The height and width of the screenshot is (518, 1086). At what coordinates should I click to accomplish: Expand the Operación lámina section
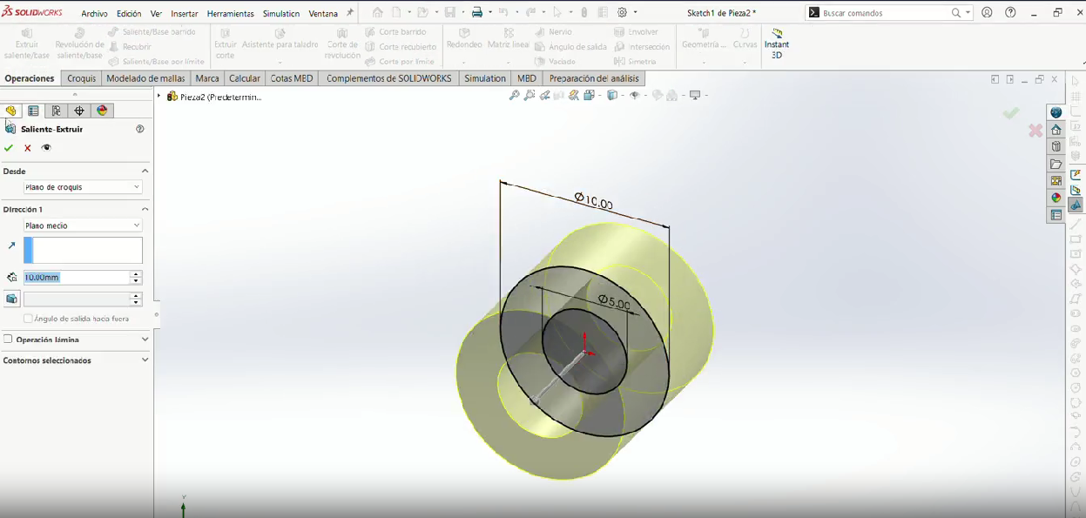[145, 340]
